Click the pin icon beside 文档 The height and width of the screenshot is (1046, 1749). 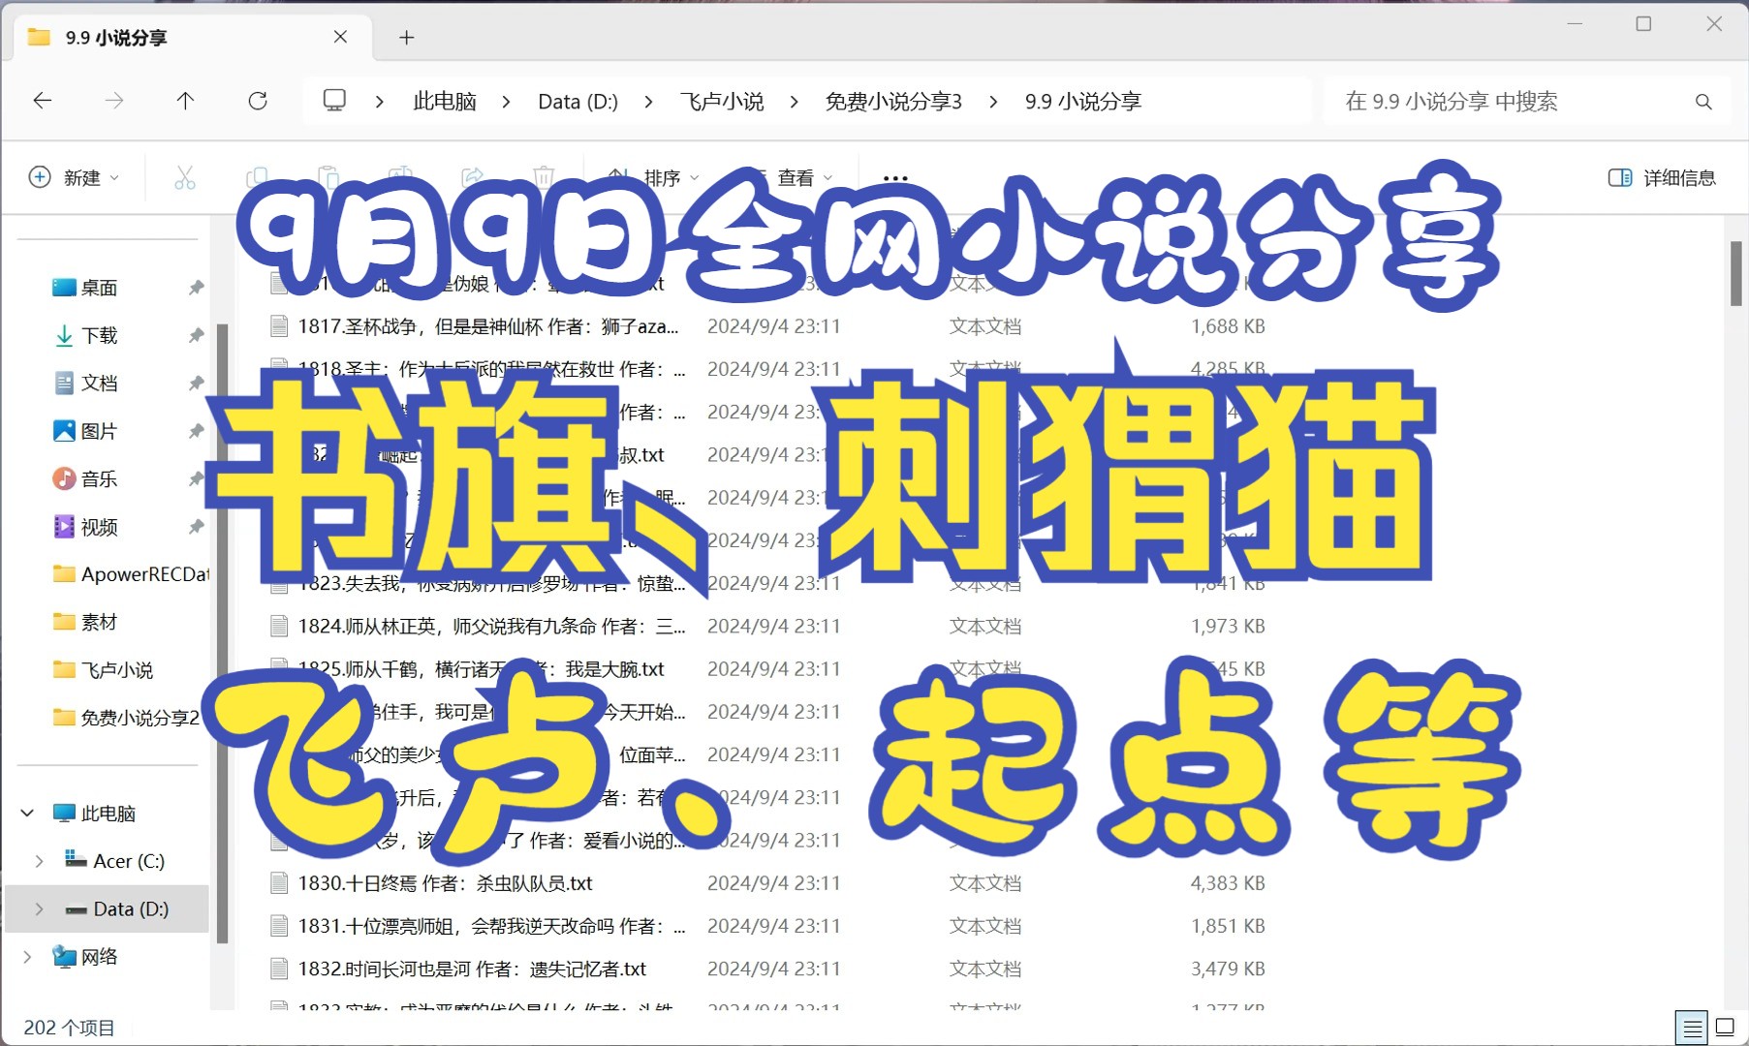(196, 383)
